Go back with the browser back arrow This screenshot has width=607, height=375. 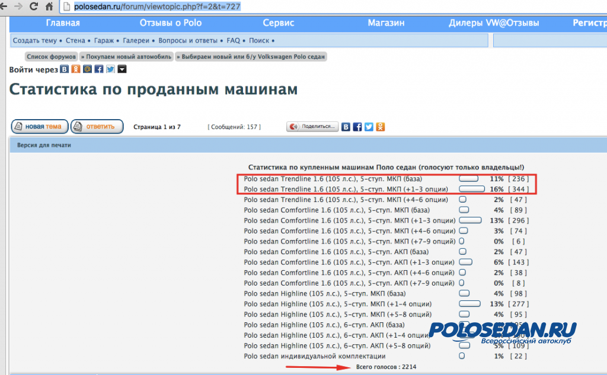pos(4,6)
